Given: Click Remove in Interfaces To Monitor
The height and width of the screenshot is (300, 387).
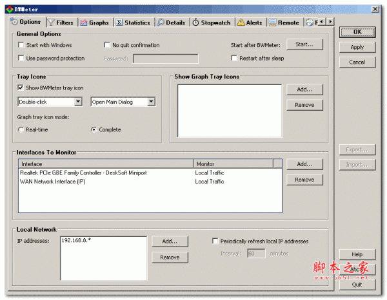Looking at the screenshot, I should (x=304, y=180).
